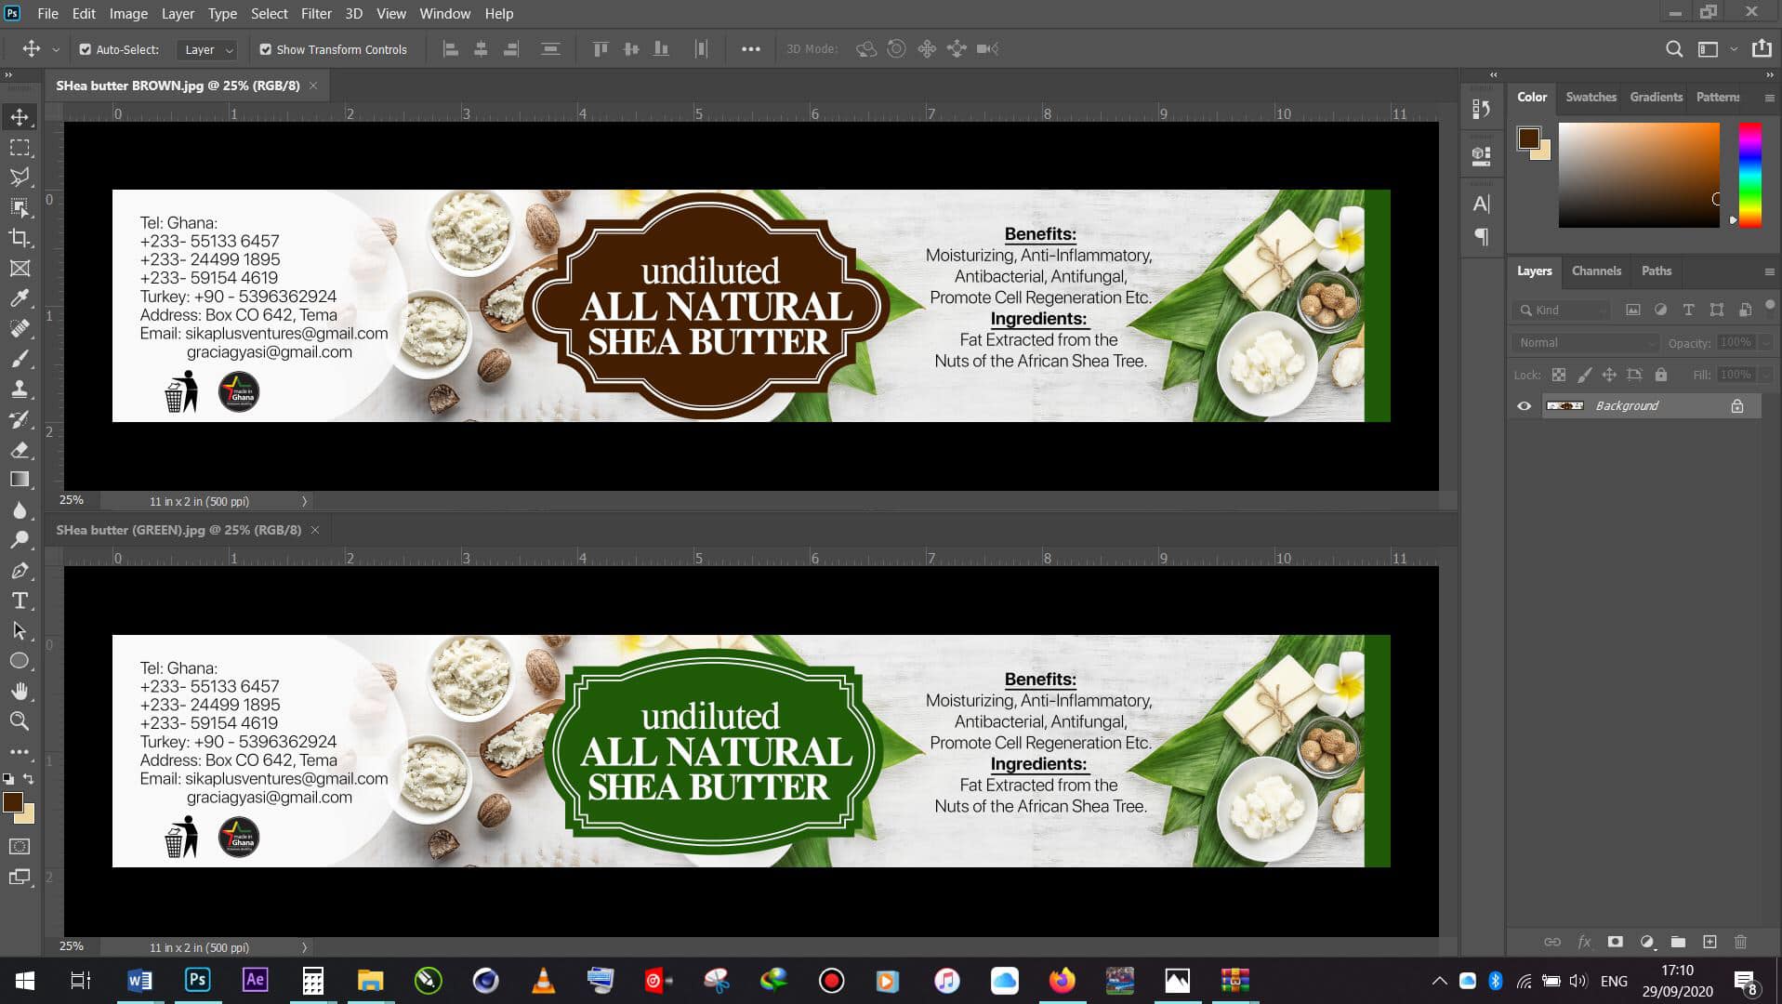Image resolution: width=1782 pixels, height=1004 pixels.
Task: Toggle pixel layer filter
Action: pyautogui.click(x=1633, y=310)
